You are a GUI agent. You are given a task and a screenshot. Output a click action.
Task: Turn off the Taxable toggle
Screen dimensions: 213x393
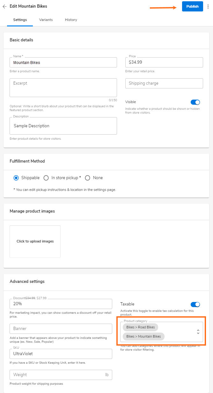point(195,304)
